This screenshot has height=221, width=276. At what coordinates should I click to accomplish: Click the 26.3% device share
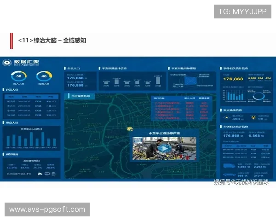point(38,168)
